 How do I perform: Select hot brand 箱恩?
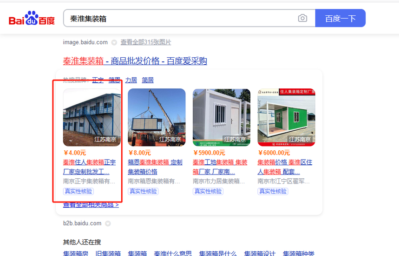click(114, 81)
